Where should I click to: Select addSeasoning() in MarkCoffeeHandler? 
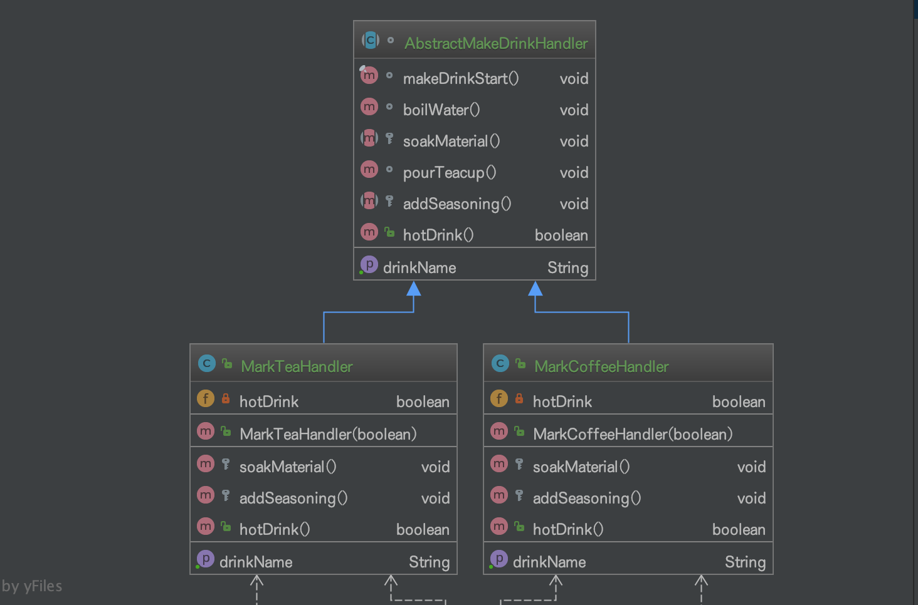pos(587,498)
